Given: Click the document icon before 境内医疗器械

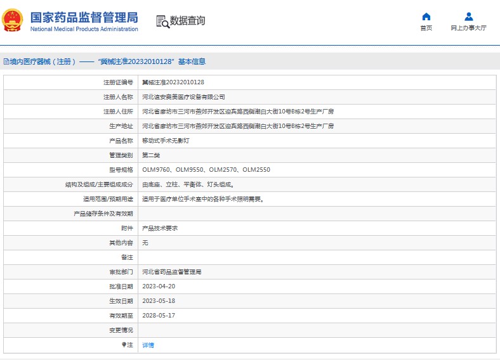Looking at the screenshot, I should click(6, 62).
